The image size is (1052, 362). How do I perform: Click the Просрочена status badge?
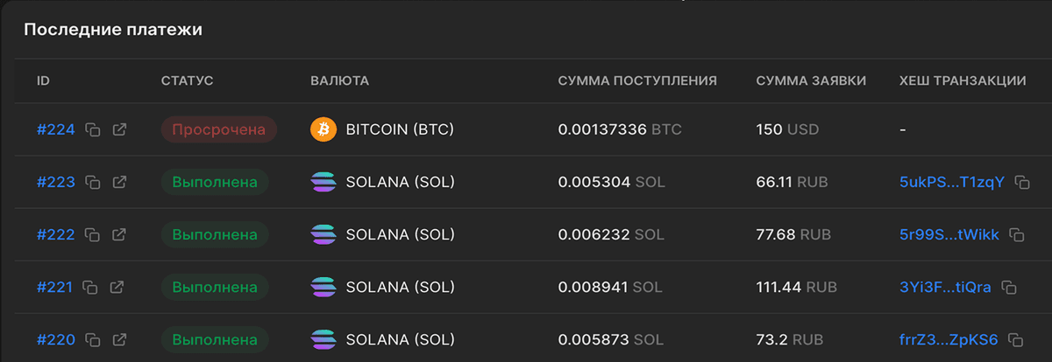pos(218,130)
